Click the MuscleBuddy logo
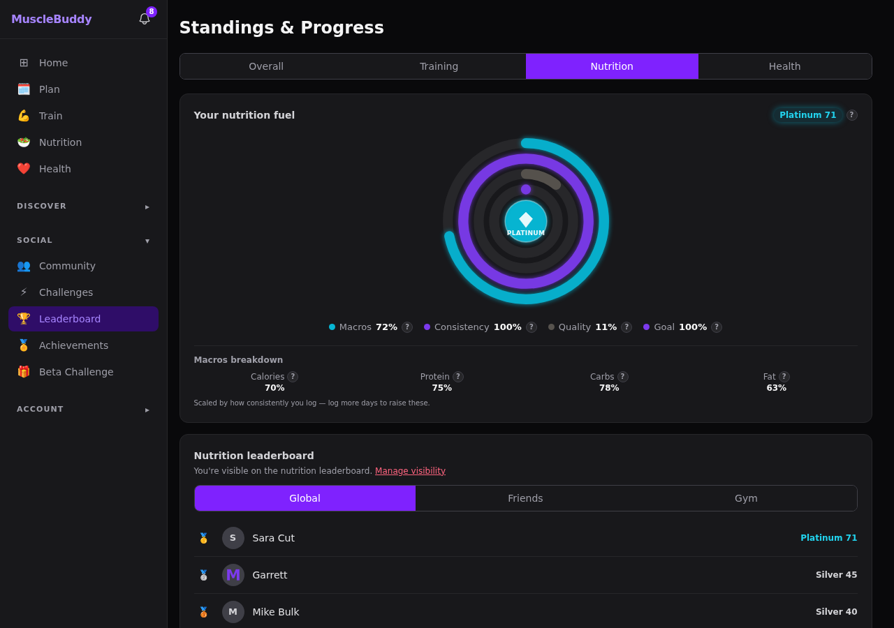Image resolution: width=894 pixels, height=628 pixels. pos(52,20)
